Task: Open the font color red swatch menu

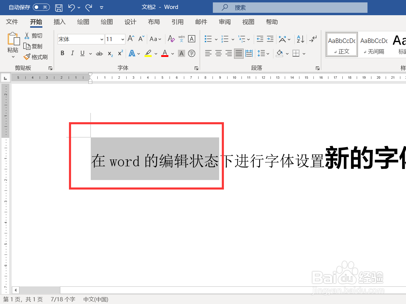Action: tap(172, 54)
